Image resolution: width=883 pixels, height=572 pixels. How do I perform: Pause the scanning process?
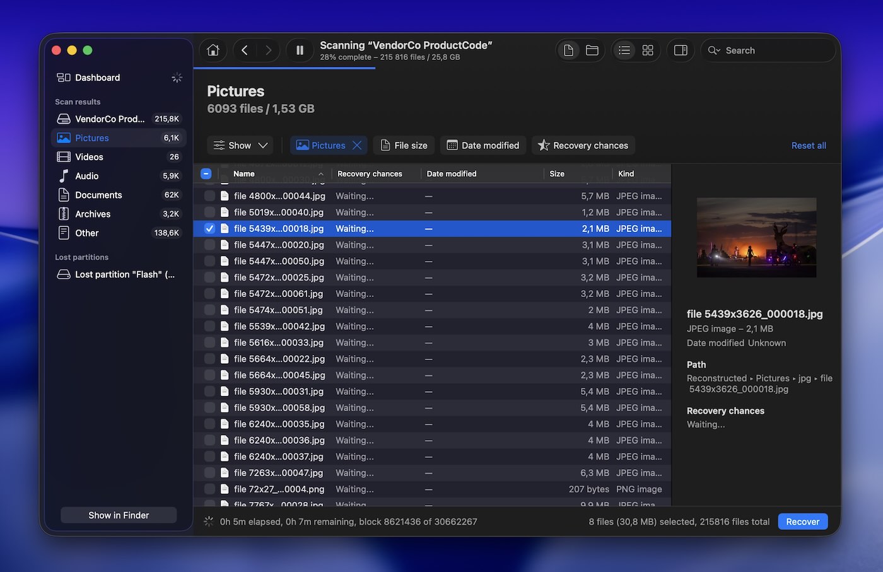[x=300, y=50]
